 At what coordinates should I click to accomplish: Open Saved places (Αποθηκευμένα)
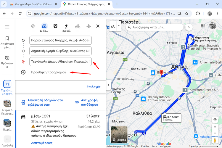tap(7, 42)
